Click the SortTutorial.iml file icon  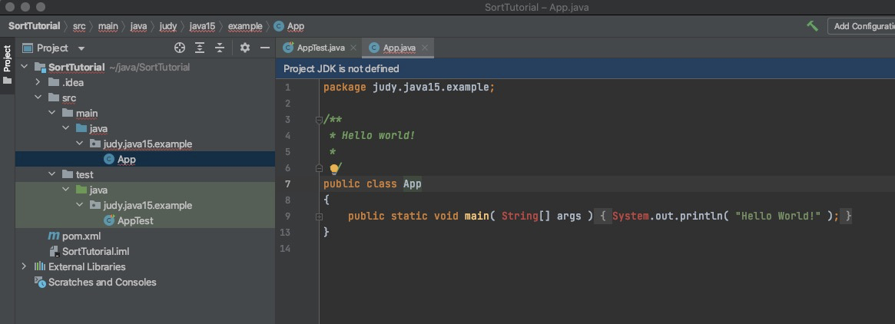(x=54, y=252)
